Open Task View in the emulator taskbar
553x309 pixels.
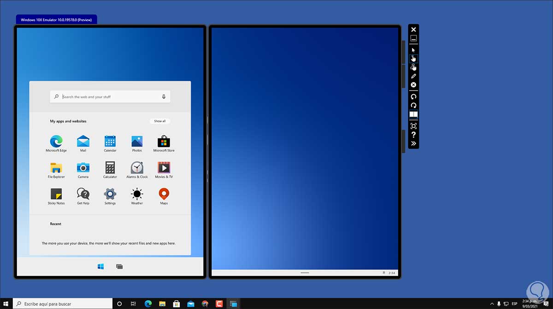(x=119, y=266)
